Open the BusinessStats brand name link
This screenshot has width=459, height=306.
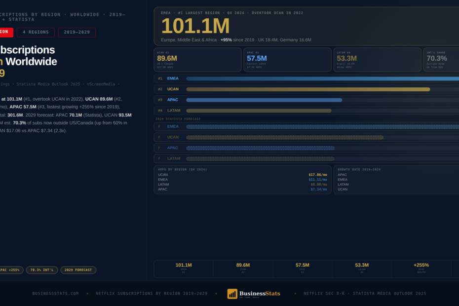pos(260,293)
